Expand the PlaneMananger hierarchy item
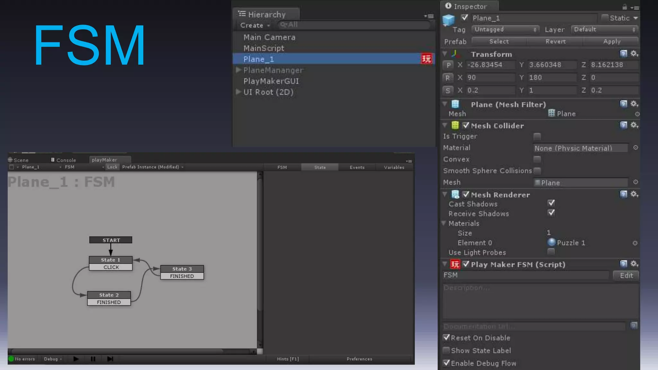Viewport: 658px width, 370px height. tap(238, 70)
